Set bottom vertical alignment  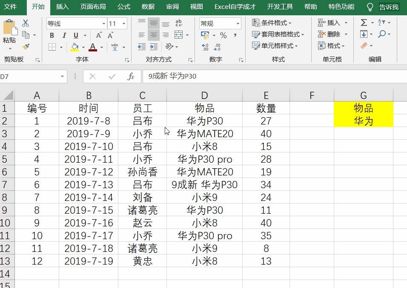[166, 23]
